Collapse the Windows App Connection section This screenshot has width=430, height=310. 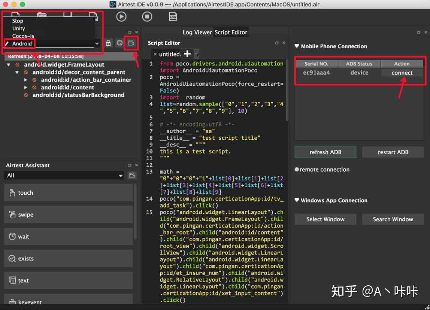[x=297, y=200]
